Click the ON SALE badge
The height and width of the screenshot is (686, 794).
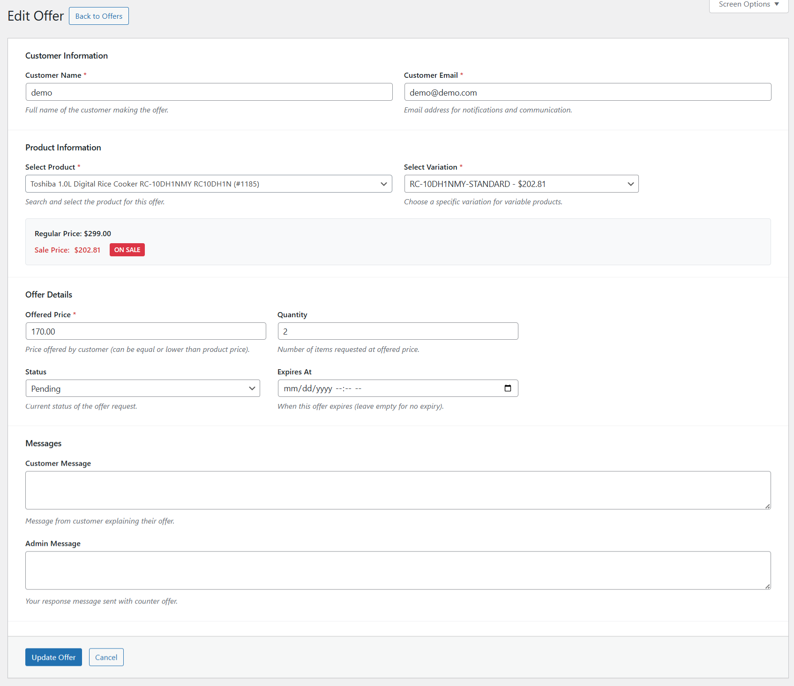pos(127,250)
